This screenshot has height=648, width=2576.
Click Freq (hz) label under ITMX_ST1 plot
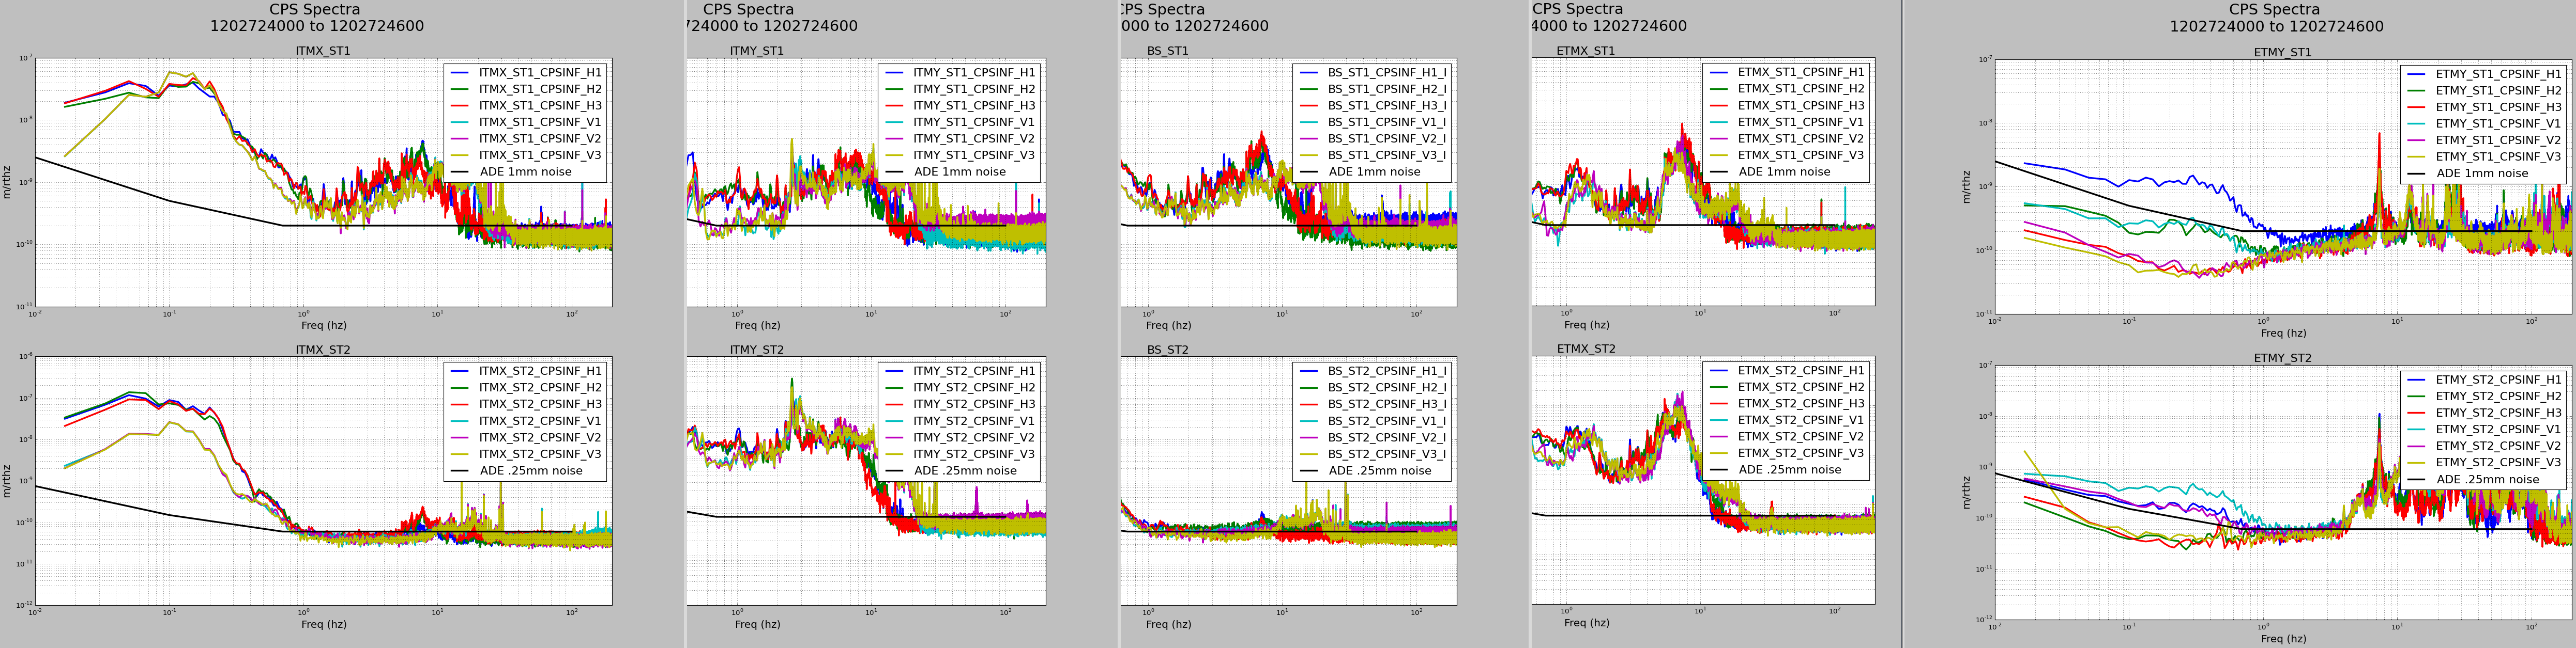point(324,325)
